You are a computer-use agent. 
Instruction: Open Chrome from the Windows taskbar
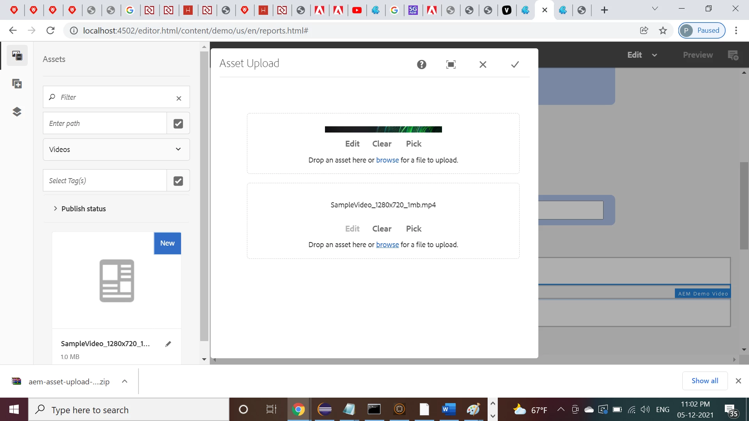pyautogui.click(x=298, y=410)
